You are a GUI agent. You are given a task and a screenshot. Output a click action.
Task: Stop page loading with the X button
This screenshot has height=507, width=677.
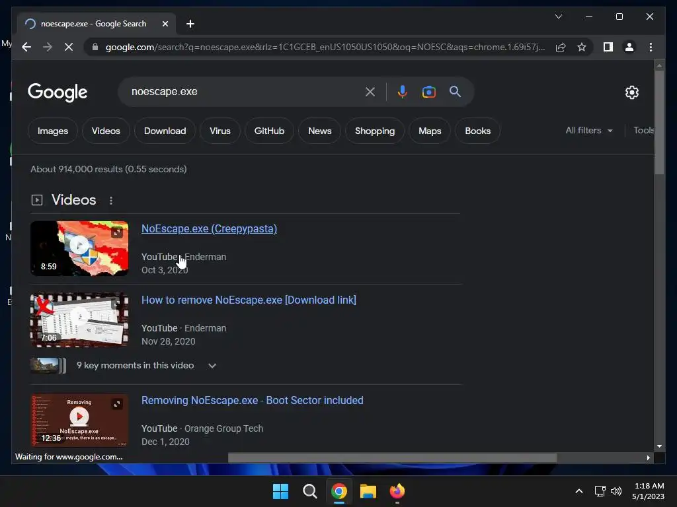point(69,47)
